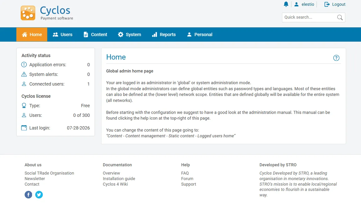Click the System alerts label
The height and width of the screenshot is (204, 361).
coord(44,74)
